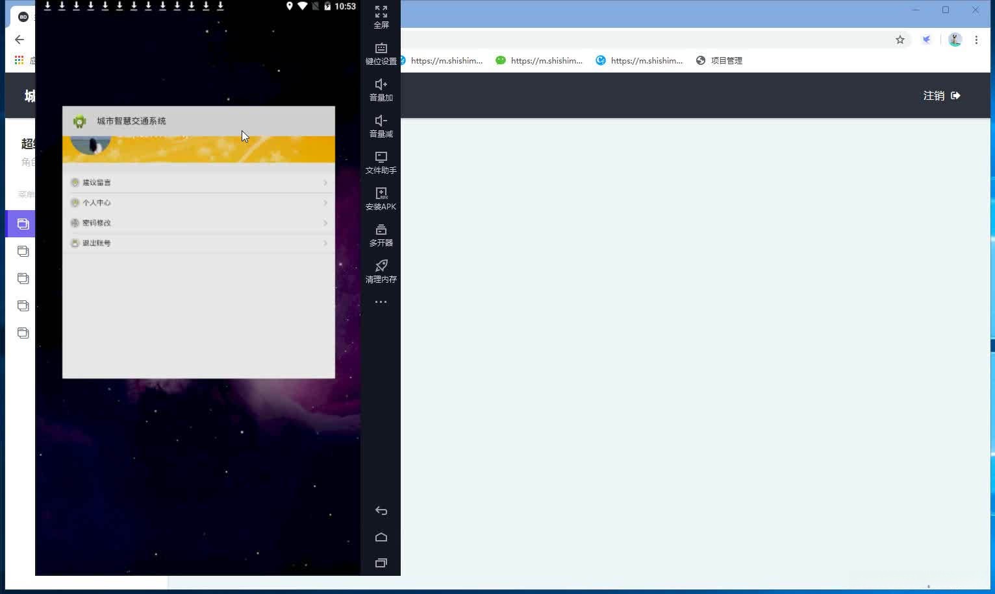Increase emulator volume (音量加)
This screenshot has height=594, width=995.
381,90
